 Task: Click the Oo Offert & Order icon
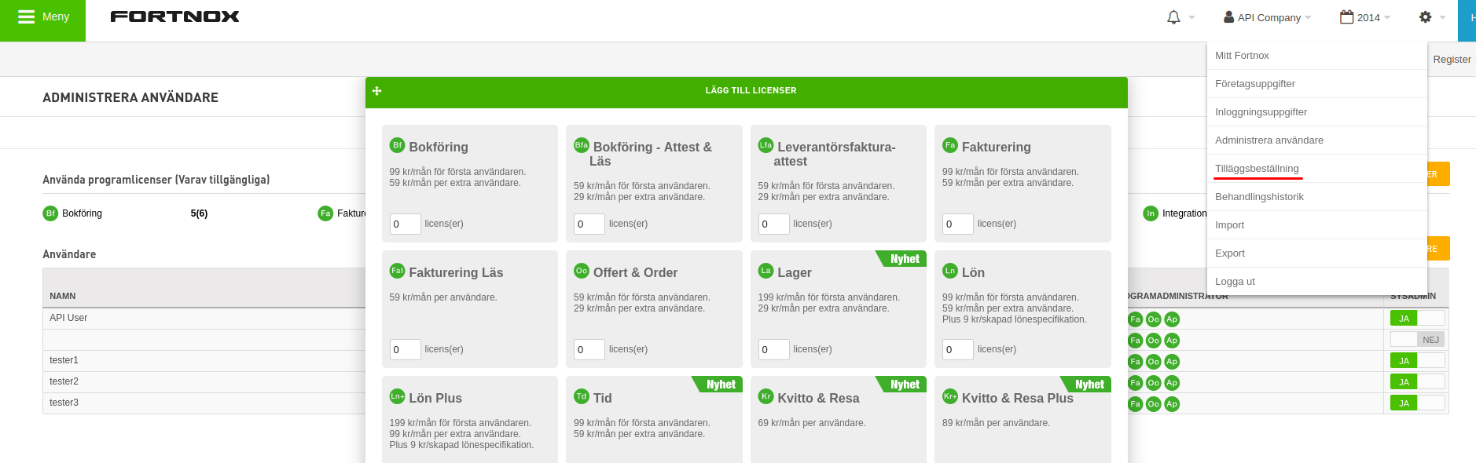pos(582,271)
